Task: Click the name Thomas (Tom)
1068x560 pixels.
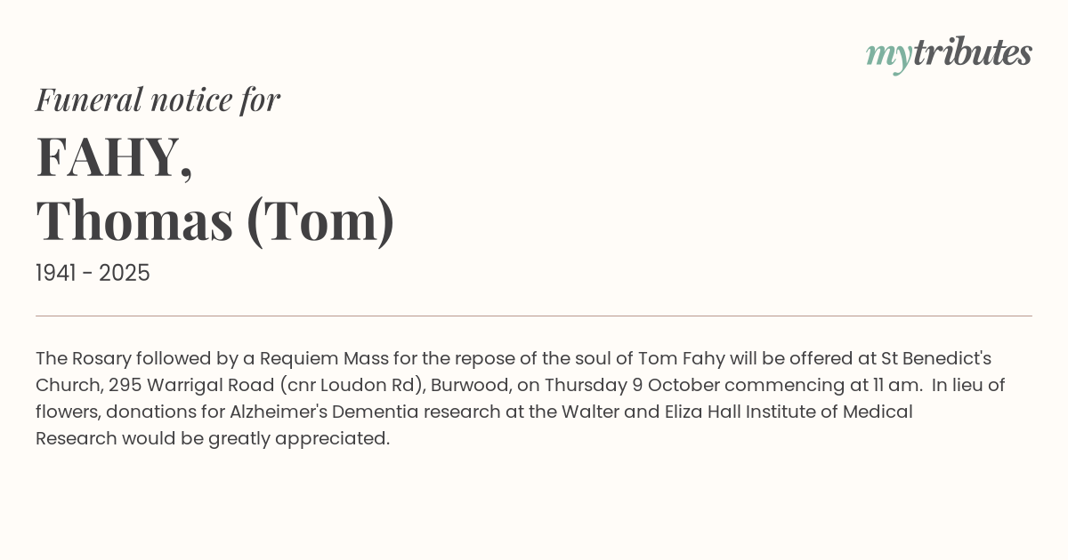Action: tap(215, 220)
